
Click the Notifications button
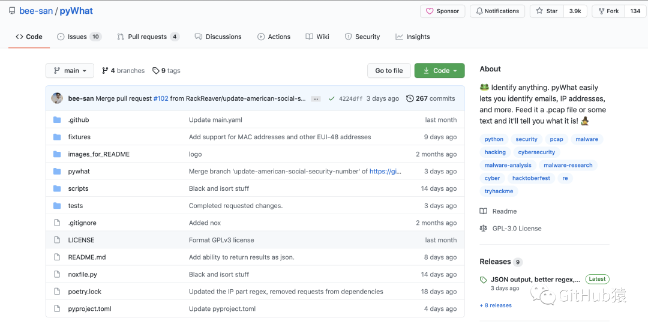tap(497, 11)
